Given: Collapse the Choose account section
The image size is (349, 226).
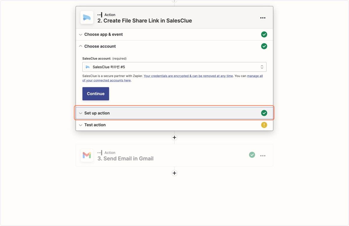Looking at the screenshot, I should (x=81, y=46).
